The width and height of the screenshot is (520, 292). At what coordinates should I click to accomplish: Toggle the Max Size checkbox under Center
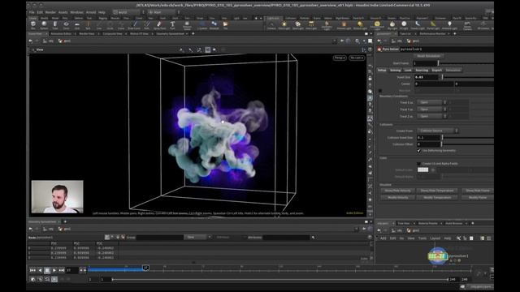click(x=380, y=90)
